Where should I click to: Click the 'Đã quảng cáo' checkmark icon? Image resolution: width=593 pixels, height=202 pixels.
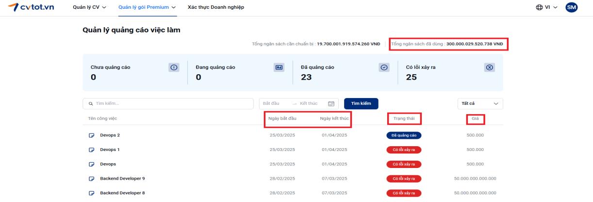click(384, 68)
